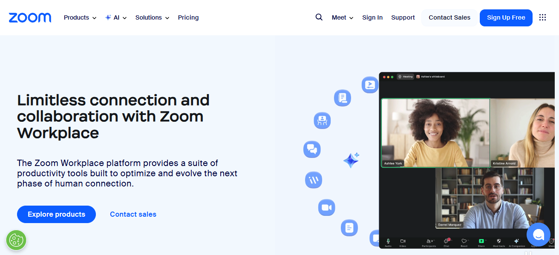Click the Video camera icon in meeting toolbar
Screen dimensions: 559x255
[403, 241]
